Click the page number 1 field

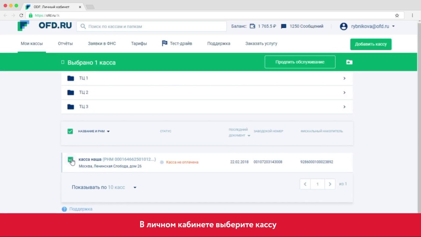tap(317, 184)
